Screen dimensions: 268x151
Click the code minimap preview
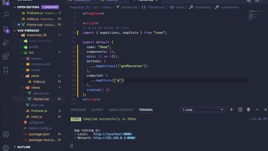click(256, 15)
